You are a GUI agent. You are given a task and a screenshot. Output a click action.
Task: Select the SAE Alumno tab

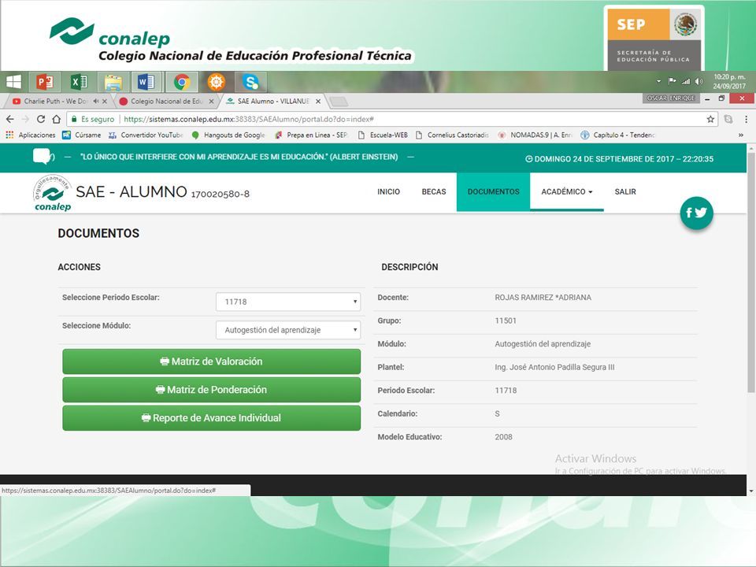[x=273, y=102]
